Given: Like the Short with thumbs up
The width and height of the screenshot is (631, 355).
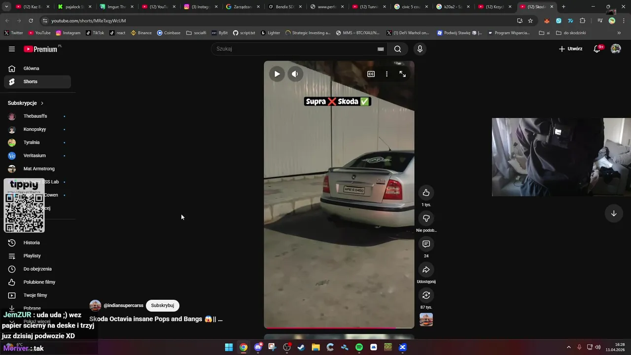Looking at the screenshot, I should coord(426,193).
